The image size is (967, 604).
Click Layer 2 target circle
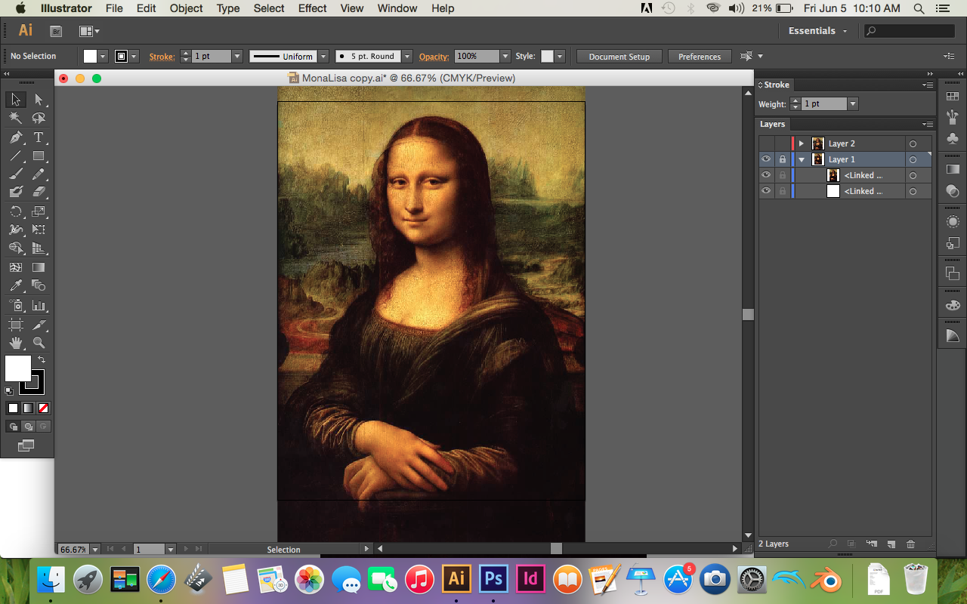coord(913,143)
